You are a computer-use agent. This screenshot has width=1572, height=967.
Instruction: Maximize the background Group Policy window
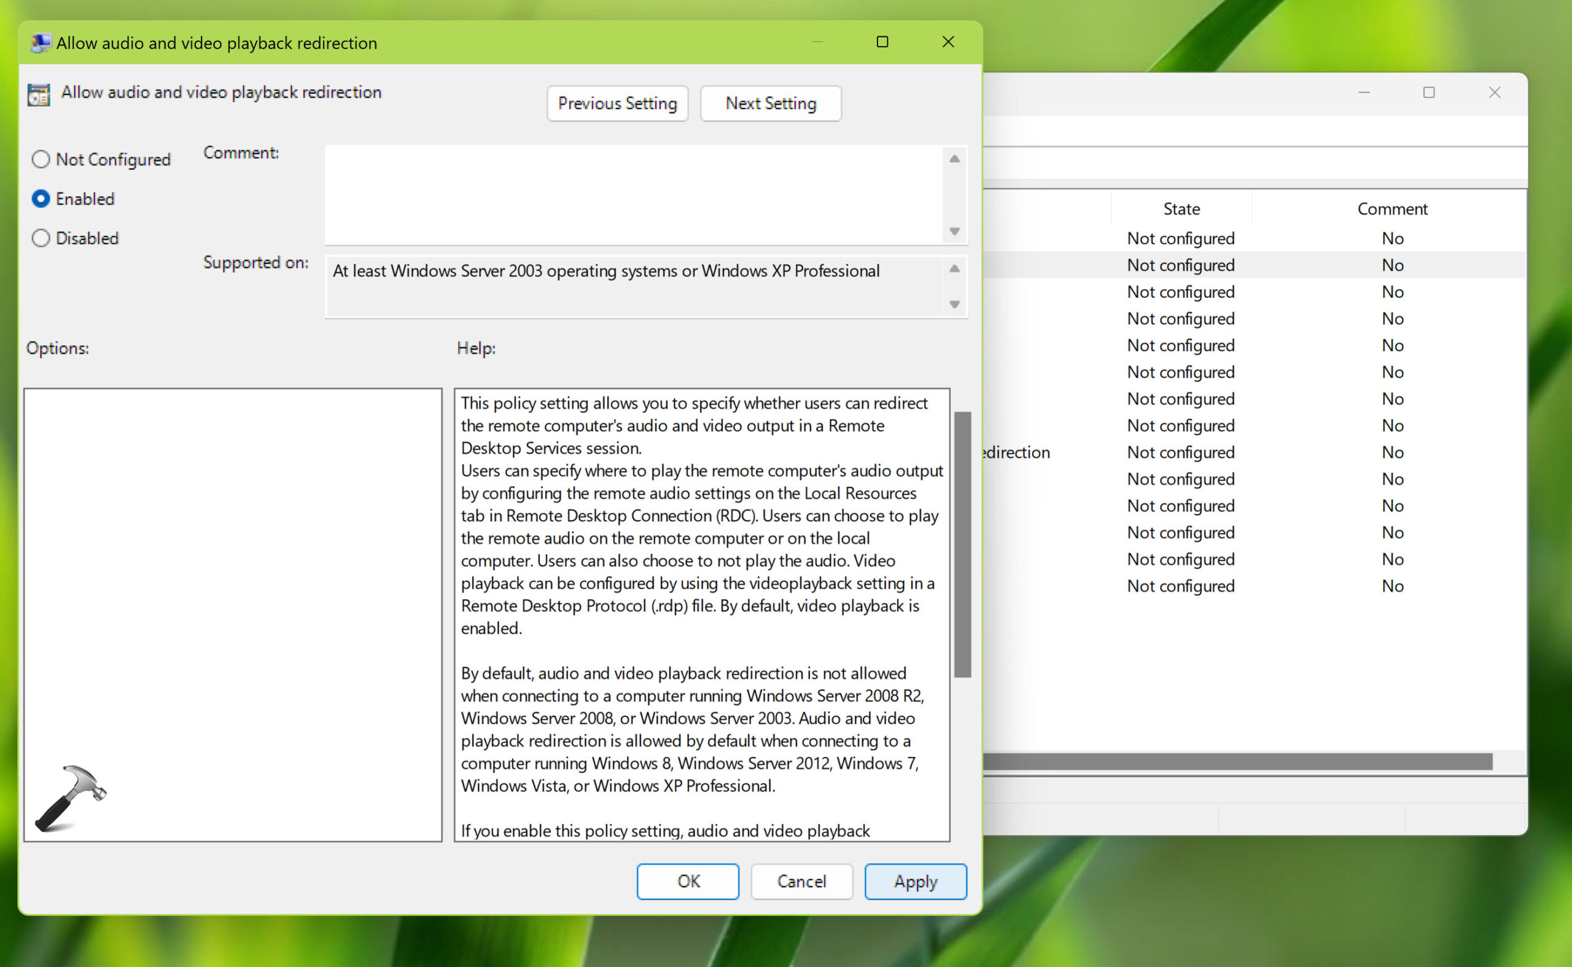(x=1429, y=93)
